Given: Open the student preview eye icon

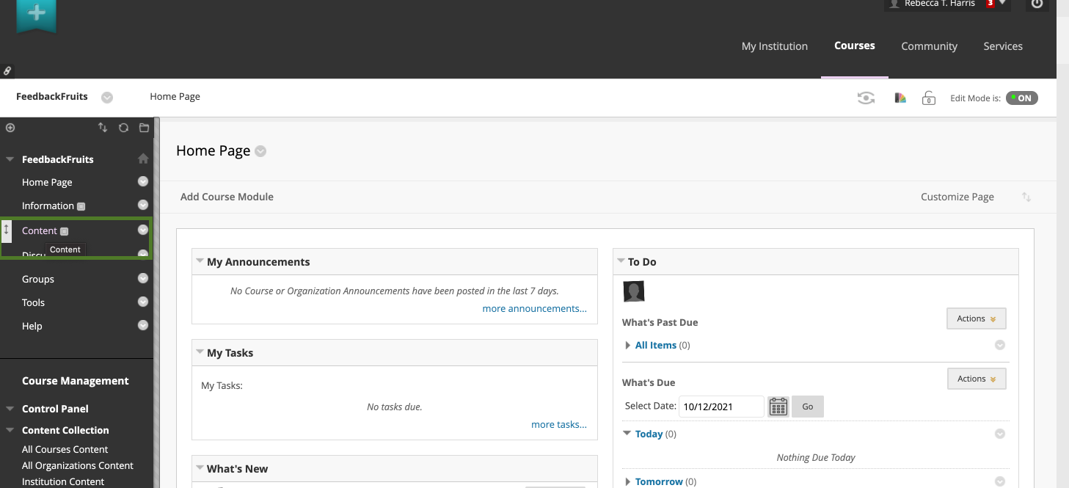Looking at the screenshot, I should pyautogui.click(x=866, y=98).
